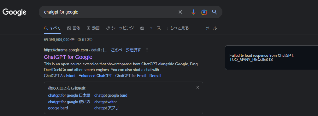The width and height of the screenshot is (318, 116).
Task: Click chatgpt google bard suggestion
Action: (x=111, y=95)
